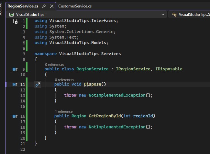Click 'System.Text' on line 4
210x154 pixels.
tap(63, 37)
